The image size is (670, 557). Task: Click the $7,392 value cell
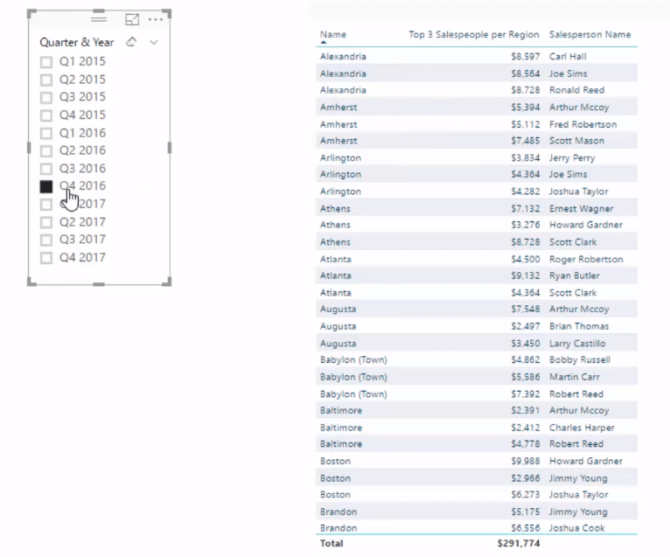point(526,393)
